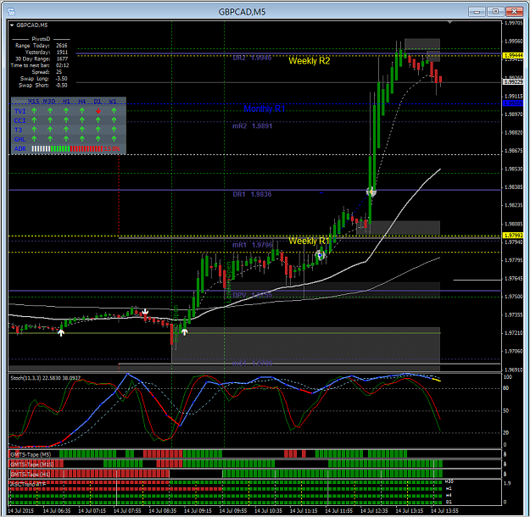Click the TVI H4 green up arrow
Viewport: 530px width, 517px height.
82,111
